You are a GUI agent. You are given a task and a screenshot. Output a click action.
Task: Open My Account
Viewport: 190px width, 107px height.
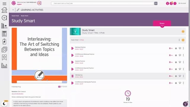tap(182, 3)
